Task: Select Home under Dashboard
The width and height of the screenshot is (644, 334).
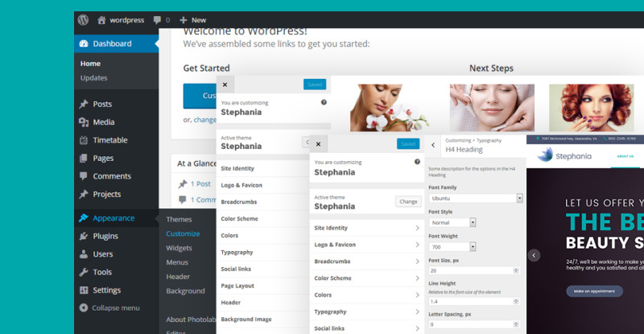Action: [90, 64]
